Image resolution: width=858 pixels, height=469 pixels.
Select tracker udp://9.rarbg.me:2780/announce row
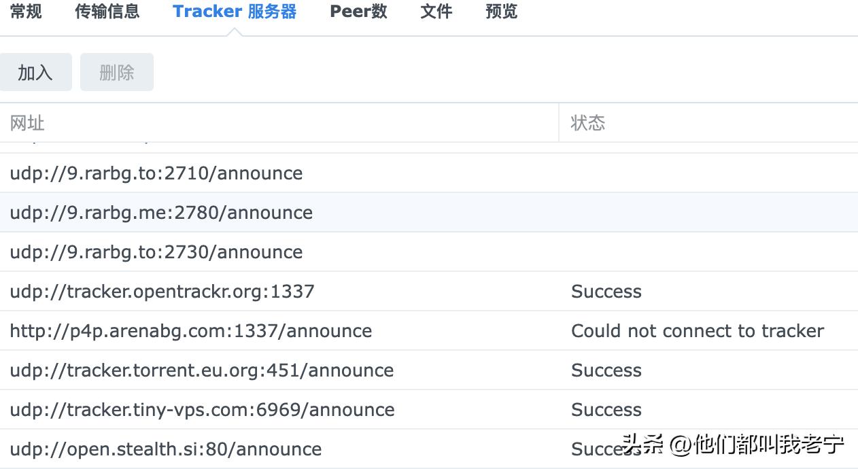pos(161,213)
